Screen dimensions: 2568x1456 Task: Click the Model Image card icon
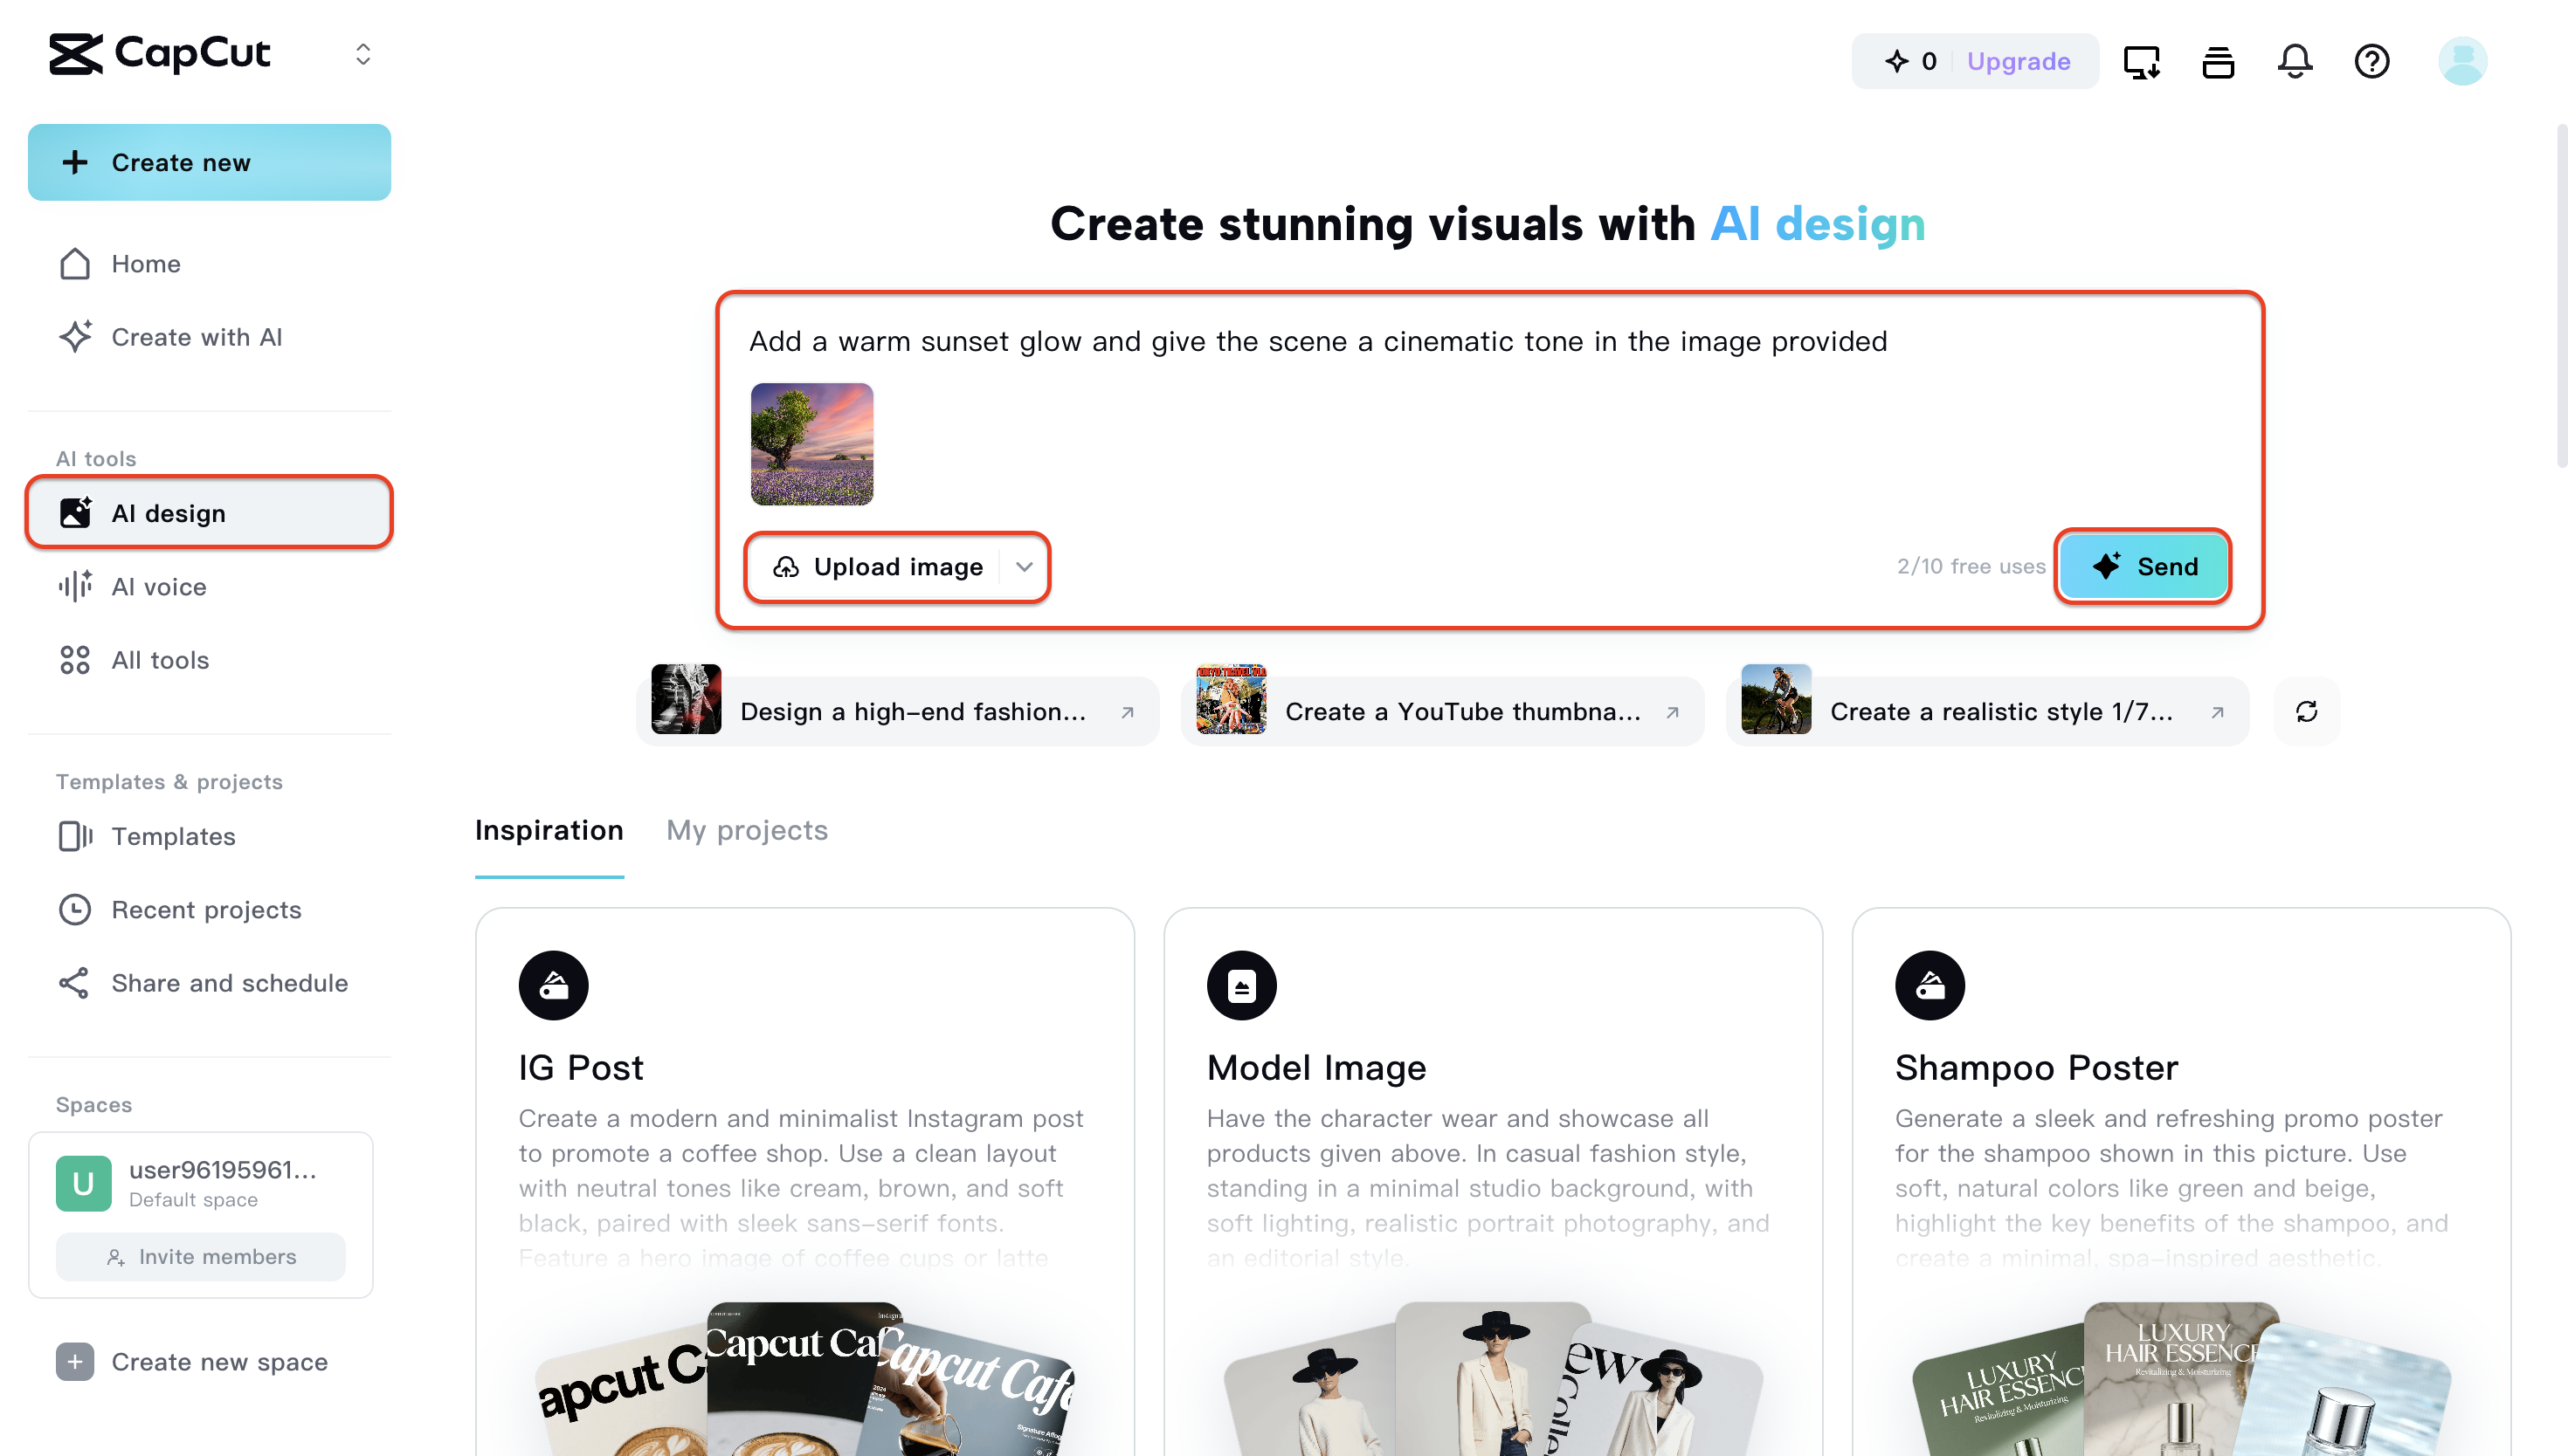click(1241, 986)
